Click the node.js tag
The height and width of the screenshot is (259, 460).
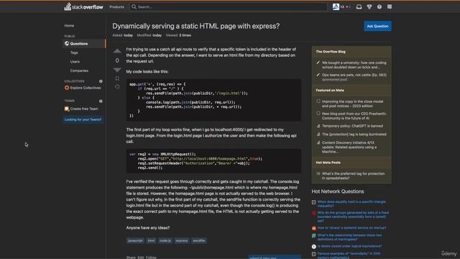coord(165,240)
